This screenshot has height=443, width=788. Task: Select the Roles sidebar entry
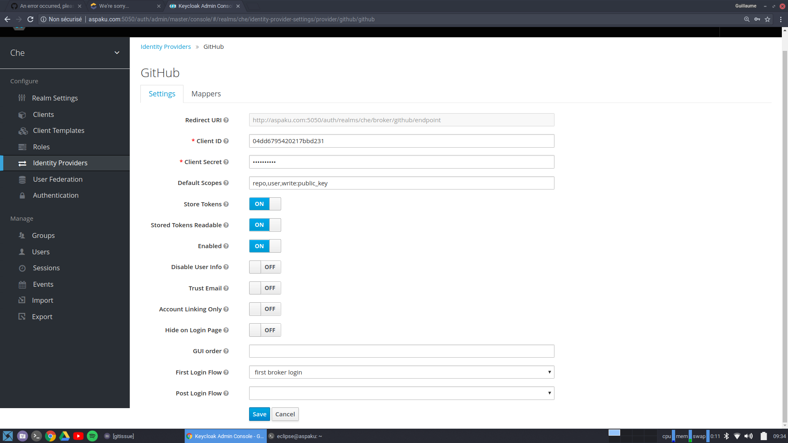[x=41, y=146]
